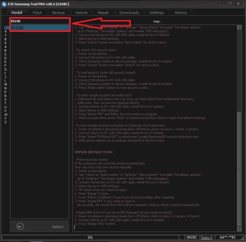Minimize the Z3X Samsung Tool window
Screen dimensions: 246x242
224,4
